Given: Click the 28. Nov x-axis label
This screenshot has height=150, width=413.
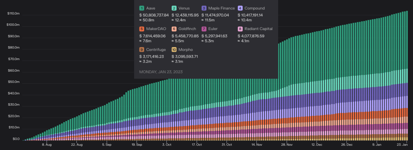Looking at the screenshot, I should (287, 144).
